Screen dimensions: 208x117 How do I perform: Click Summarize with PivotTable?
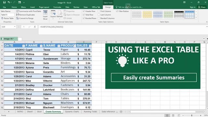coord(29,11)
